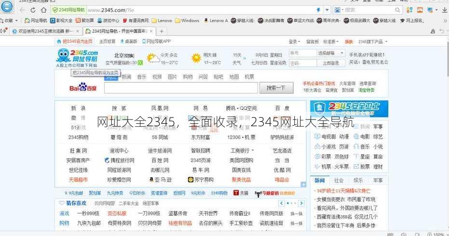Open search engine selector with paw icon
Screen dimensions: 449x236
click(x=339, y=10)
